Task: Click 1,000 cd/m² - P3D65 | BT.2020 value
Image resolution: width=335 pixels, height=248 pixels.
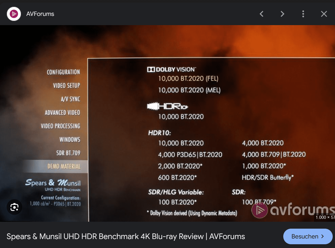Action: click(x=55, y=204)
